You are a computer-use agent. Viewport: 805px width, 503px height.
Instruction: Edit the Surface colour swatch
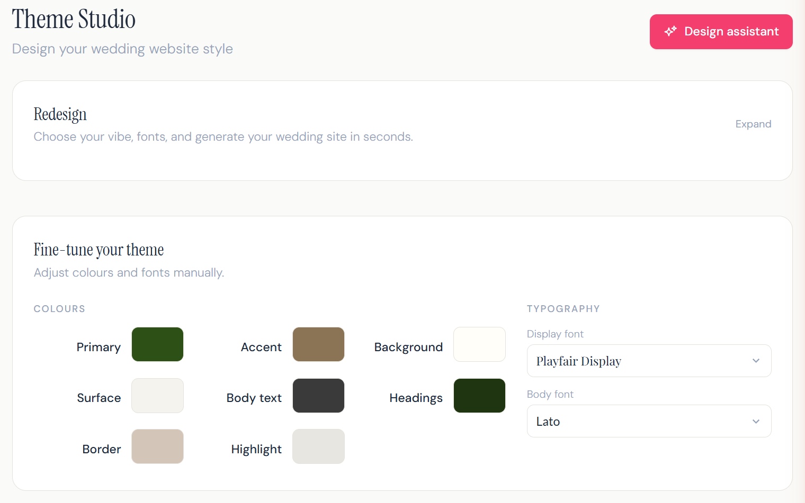coord(157,396)
